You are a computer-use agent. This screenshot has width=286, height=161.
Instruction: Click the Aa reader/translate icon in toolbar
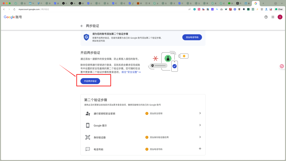pyautogui.click(x=190, y=9)
